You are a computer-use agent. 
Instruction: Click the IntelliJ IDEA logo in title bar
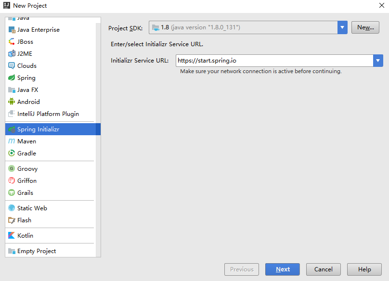[7, 5]
